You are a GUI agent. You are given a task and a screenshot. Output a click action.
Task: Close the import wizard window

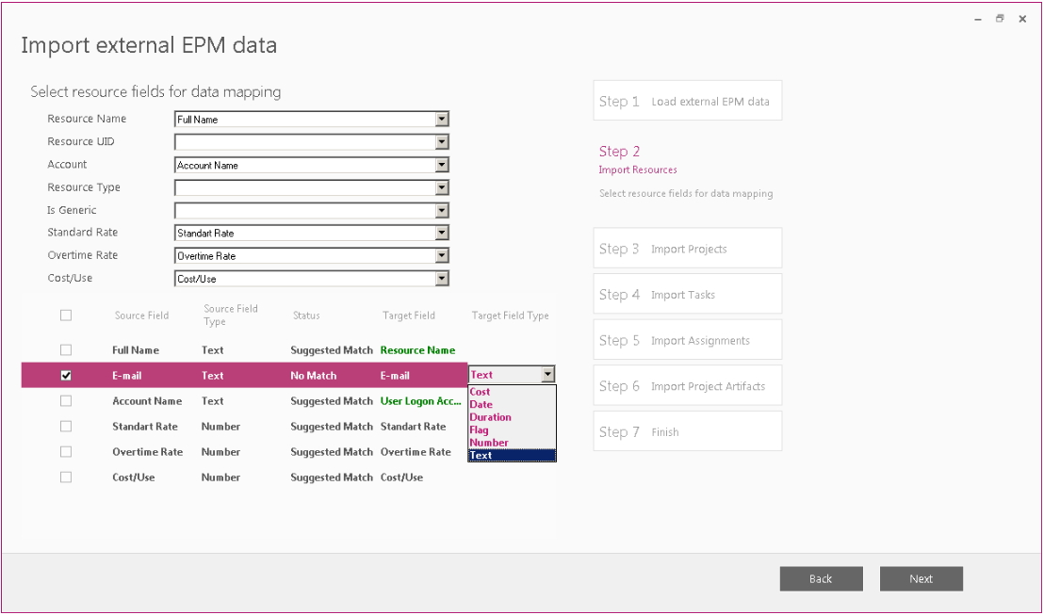(1022, 19)
